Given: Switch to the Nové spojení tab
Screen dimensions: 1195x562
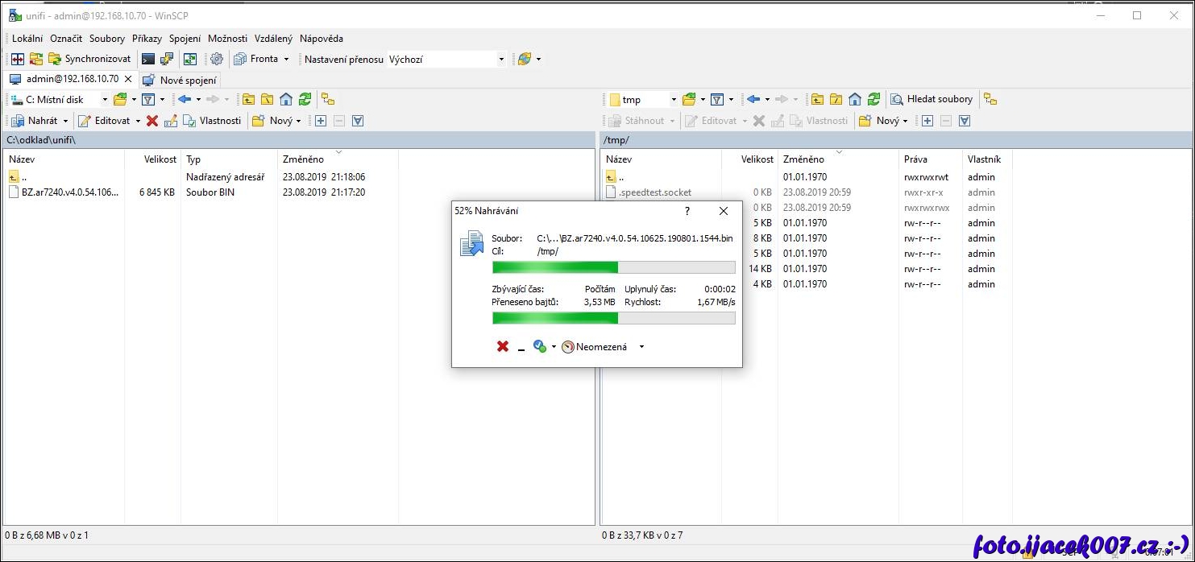Looking at the screenshot, I should coord(180,80).
